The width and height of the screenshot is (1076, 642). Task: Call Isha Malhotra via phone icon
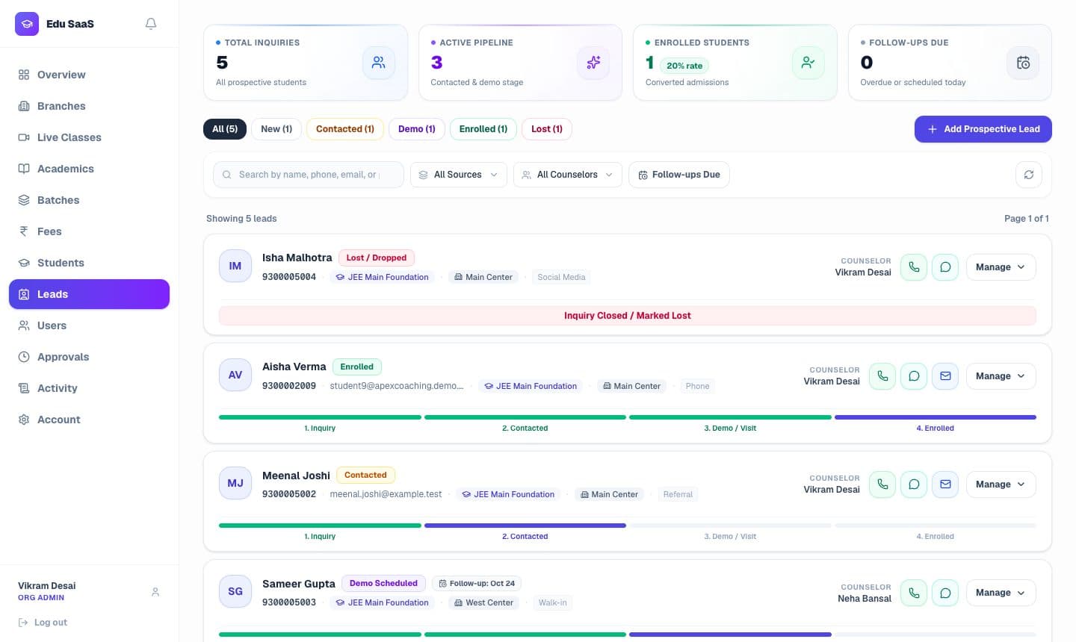pyautogui.click(x=914, y=267)
